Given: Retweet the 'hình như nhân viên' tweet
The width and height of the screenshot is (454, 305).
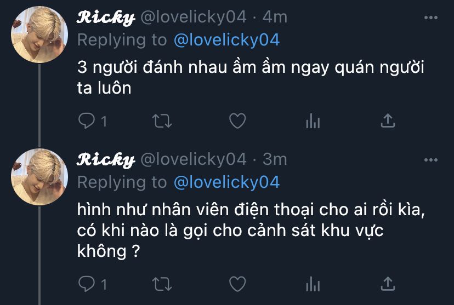Looking at the screenshot, I should pyautogui.click(x=162, y=284).
